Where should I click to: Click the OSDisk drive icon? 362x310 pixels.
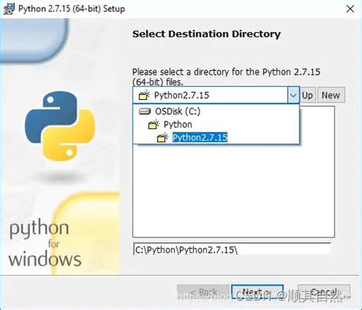pyautogui.click(x=145, y=111)
